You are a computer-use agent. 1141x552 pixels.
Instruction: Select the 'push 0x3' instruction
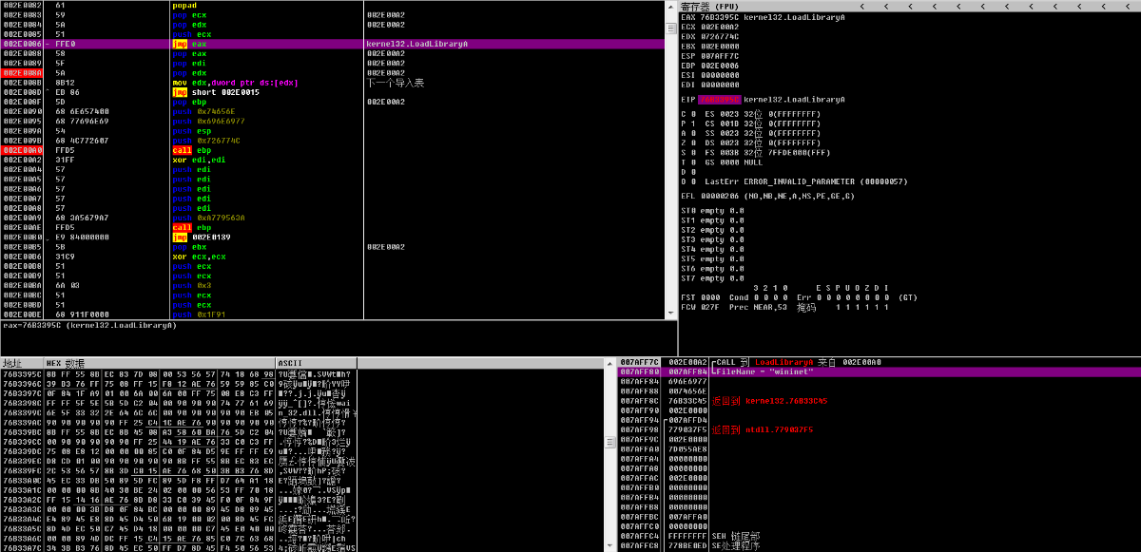tap(194, 285)
